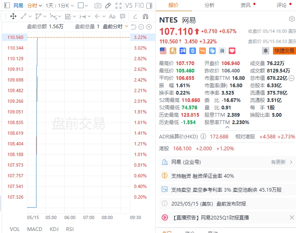The image size is (296, 233).
Task: Open the 1天:1分K period dropdown
Action: click(59, 6)
